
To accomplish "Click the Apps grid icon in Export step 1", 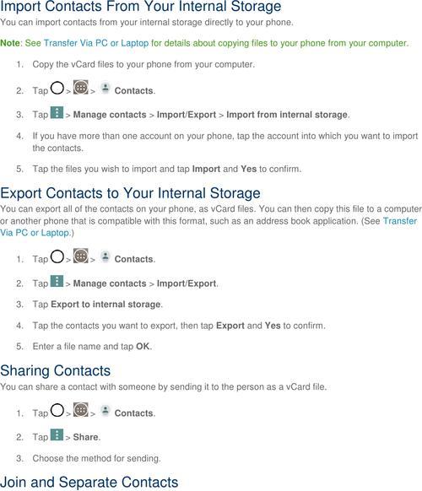I will click(x=81, y=256).
